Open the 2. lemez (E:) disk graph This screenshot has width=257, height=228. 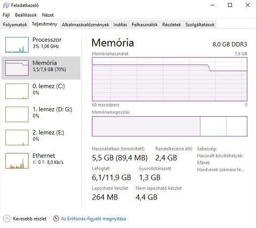[x=17, y=138]
